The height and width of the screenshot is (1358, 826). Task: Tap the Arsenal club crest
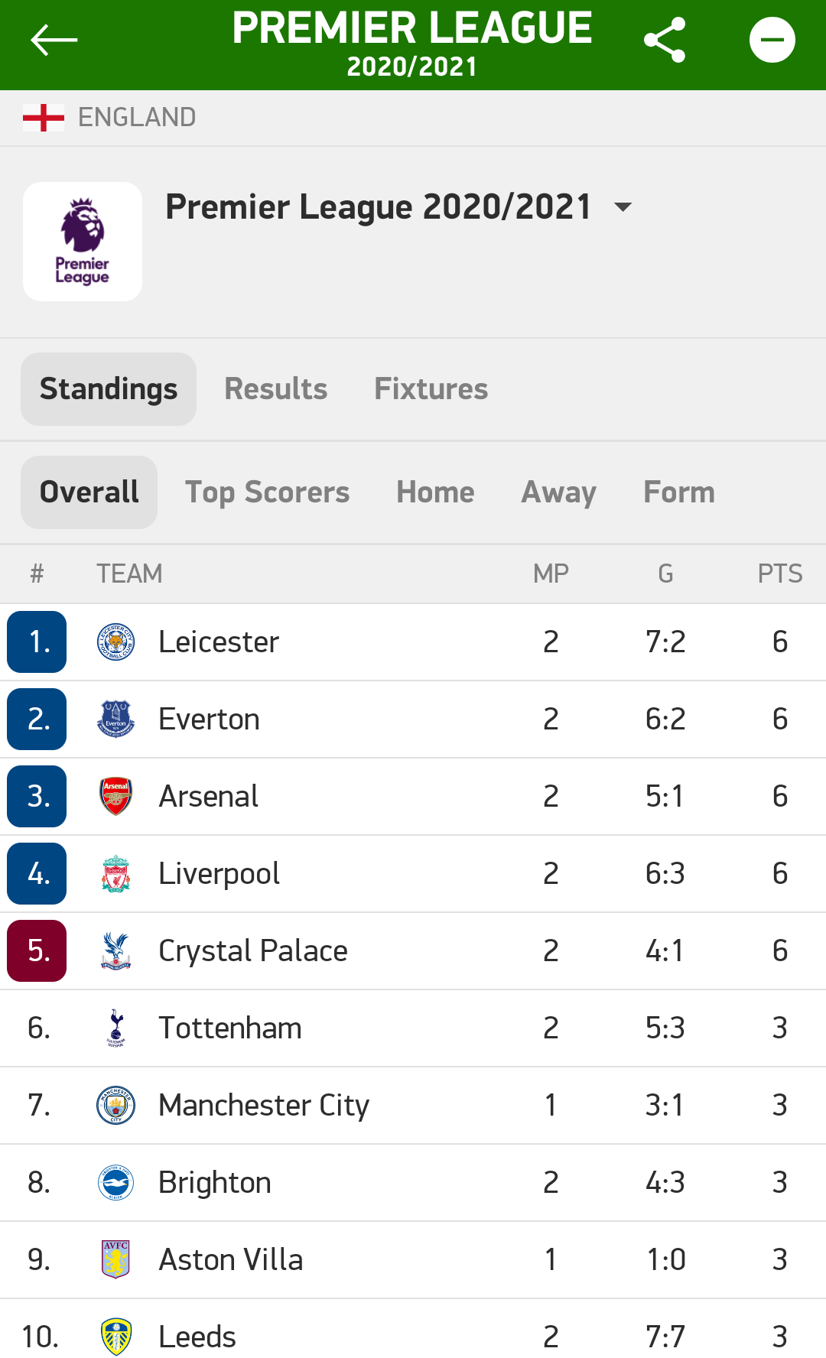click(116, 797)
